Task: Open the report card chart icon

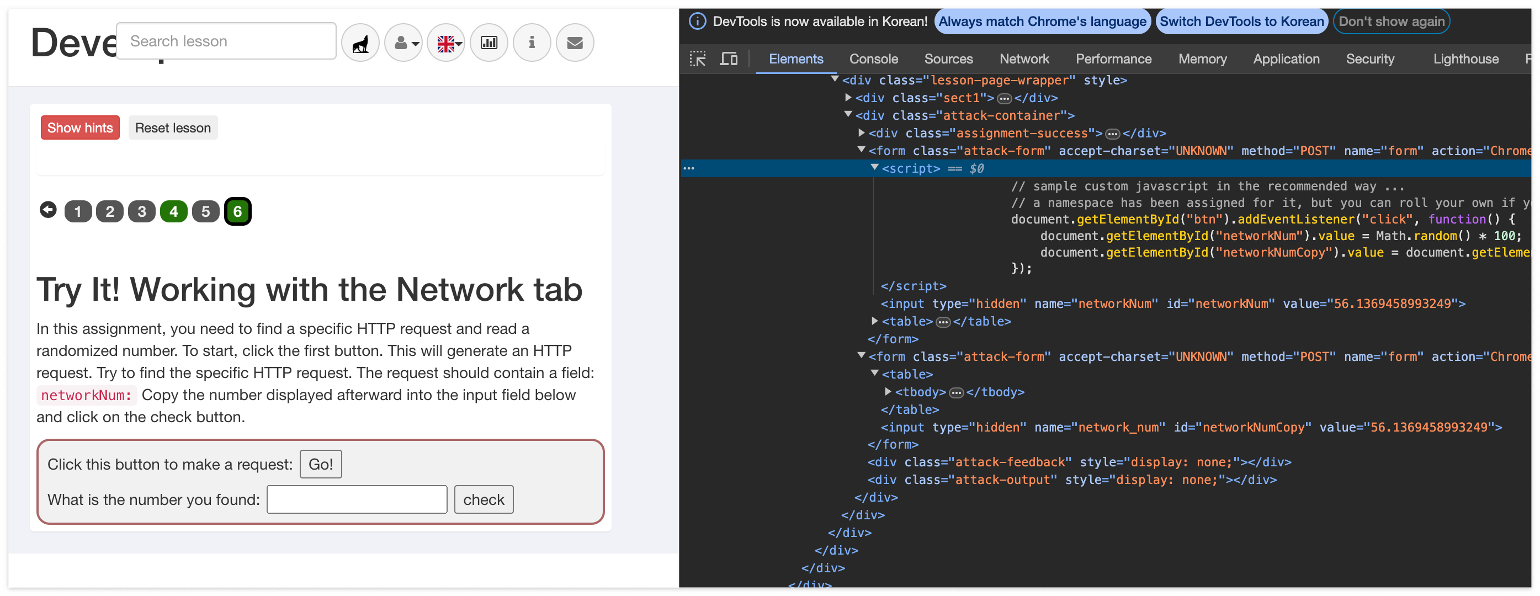Action: coord(489,43)
